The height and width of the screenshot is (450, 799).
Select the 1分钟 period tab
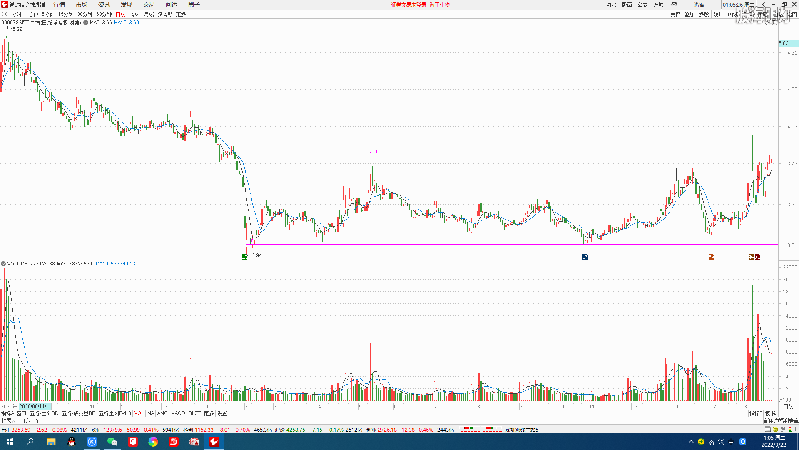coord(32,14)
